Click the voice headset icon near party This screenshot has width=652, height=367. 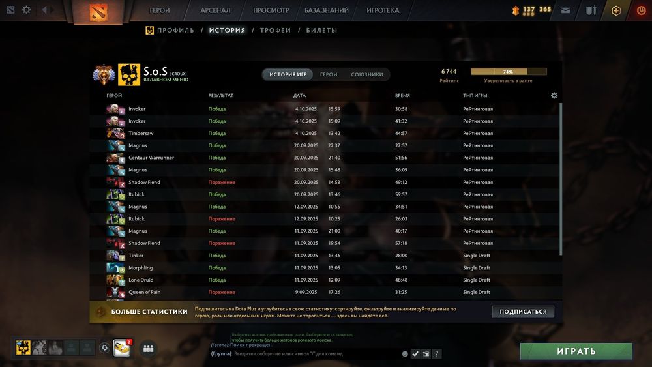tap(105, 348)
